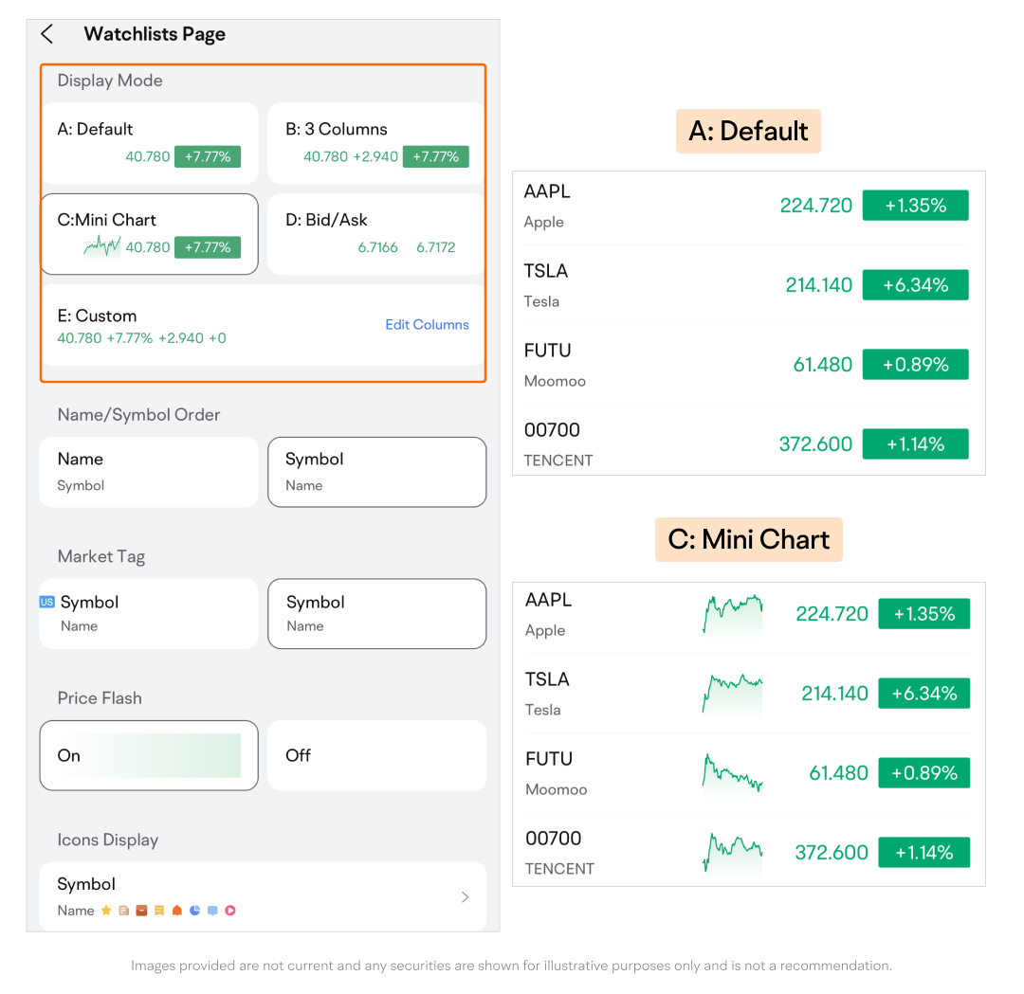Click the pink play icon in Icons Display
This screenshot has width=1024, height=994.
coord(230,911)
